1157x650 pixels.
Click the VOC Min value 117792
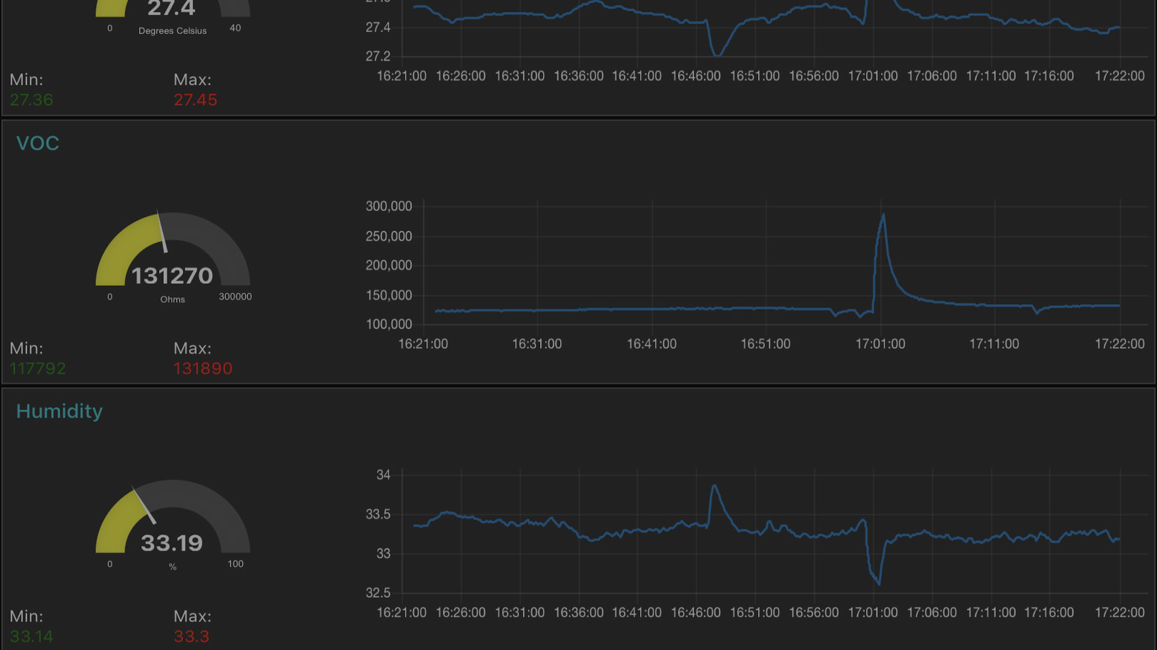38,368
